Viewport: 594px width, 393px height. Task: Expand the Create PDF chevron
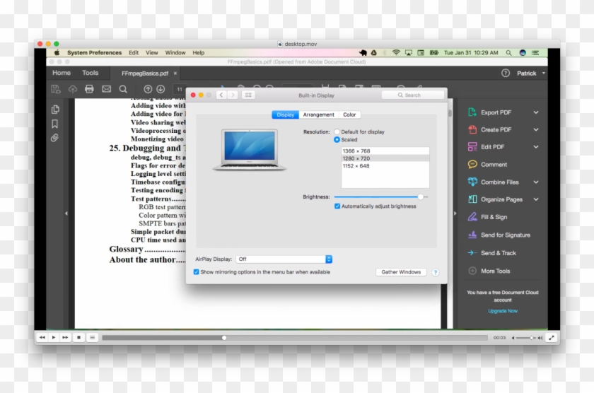point(536,129)
